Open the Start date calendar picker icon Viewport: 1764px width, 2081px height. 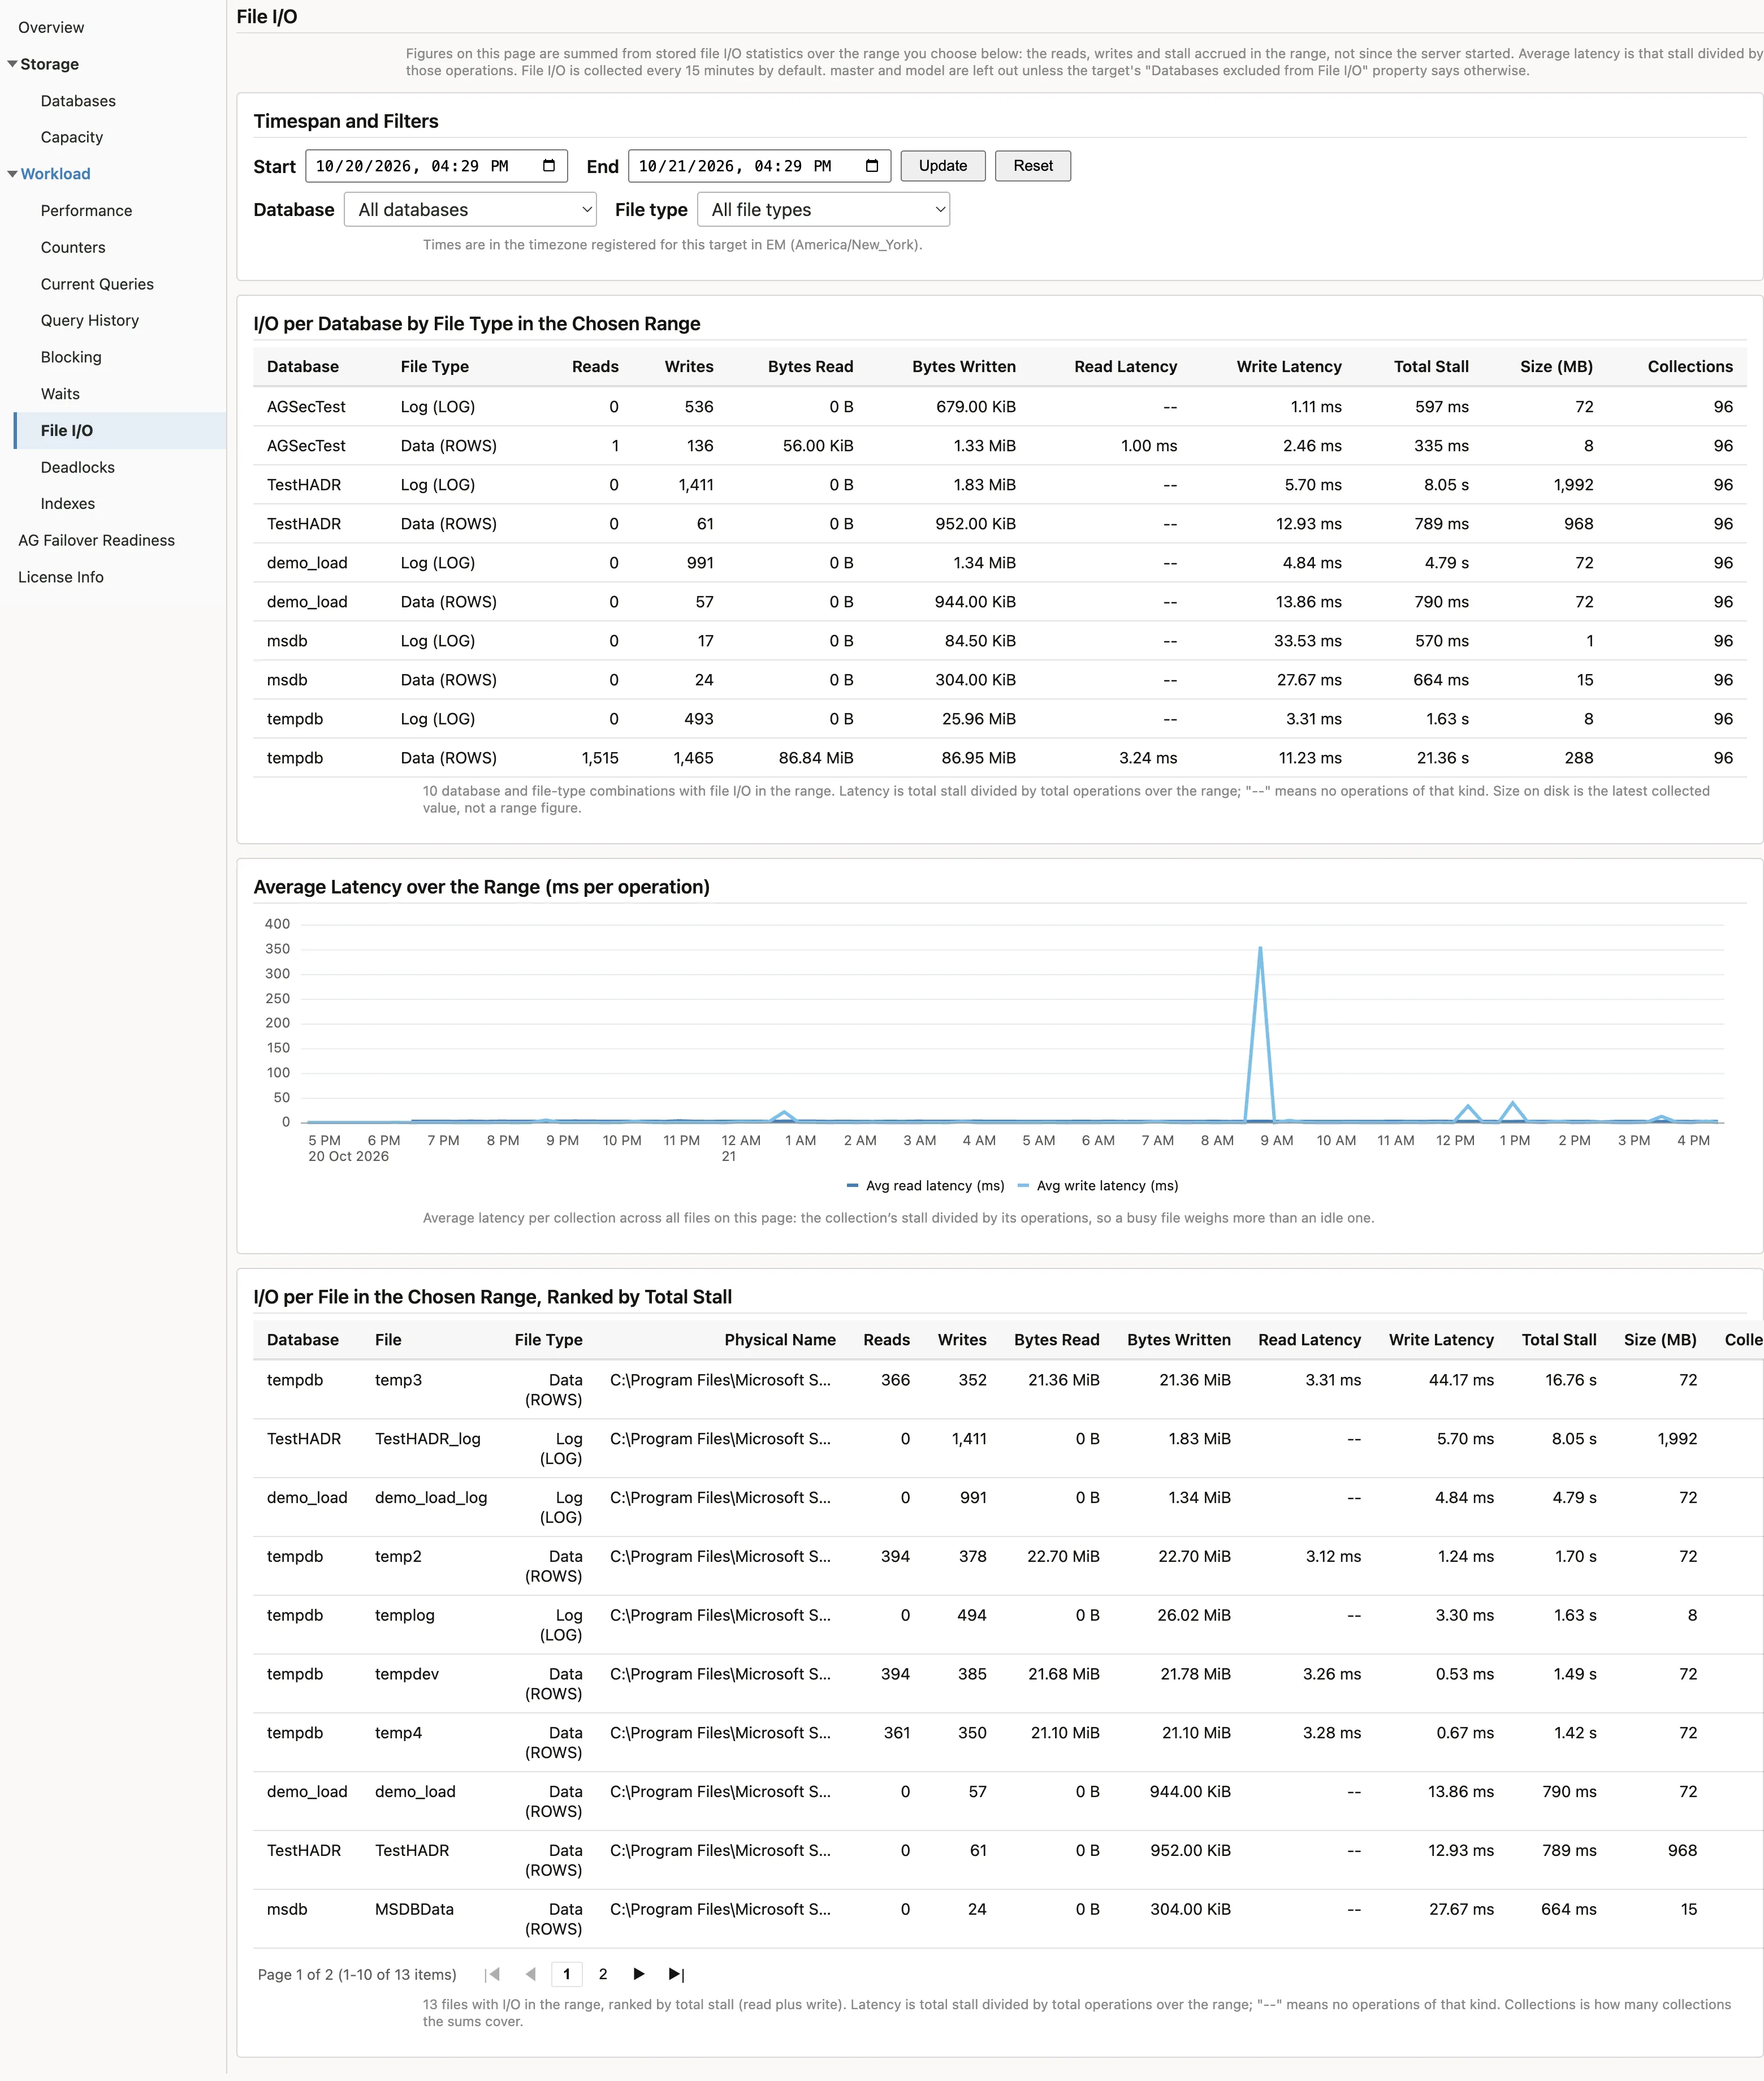coord(549,166)
